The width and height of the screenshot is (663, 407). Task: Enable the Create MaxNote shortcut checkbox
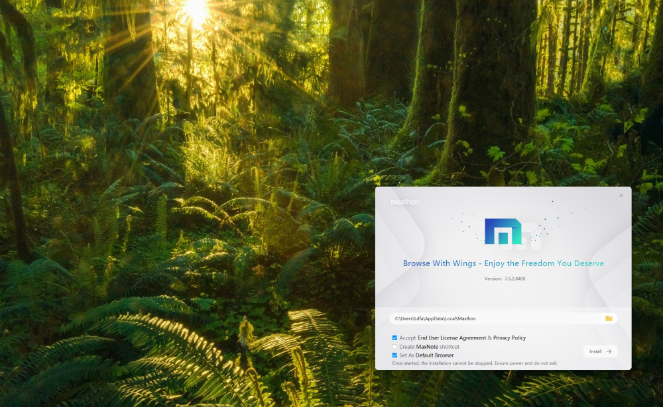tap(394, 347)
